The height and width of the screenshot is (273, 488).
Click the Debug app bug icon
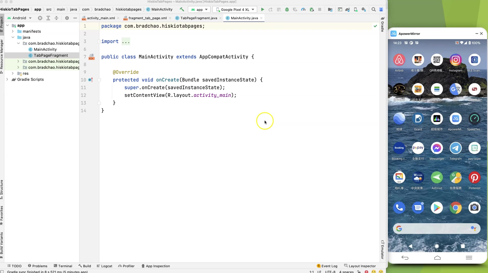[287, 10]
